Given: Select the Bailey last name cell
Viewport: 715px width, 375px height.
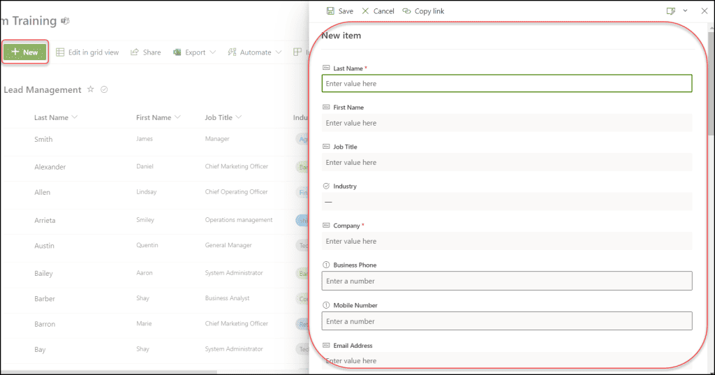Looking at the screenshot, I should coord(43,273).
